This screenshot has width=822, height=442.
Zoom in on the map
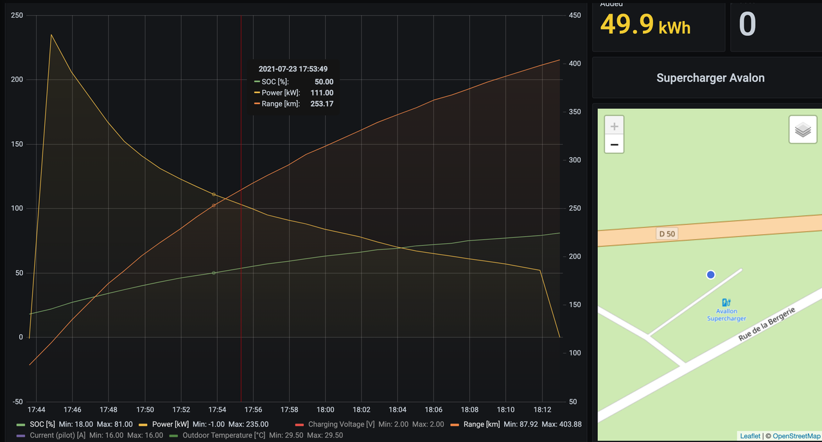(x=615, y=126)
